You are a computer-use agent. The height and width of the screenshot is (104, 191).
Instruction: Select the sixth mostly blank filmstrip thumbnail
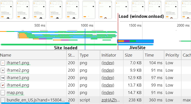(x=89, y=10)
